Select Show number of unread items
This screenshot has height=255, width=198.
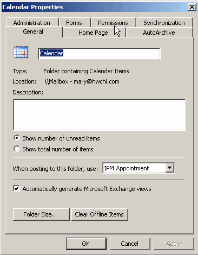click(17, 138)
